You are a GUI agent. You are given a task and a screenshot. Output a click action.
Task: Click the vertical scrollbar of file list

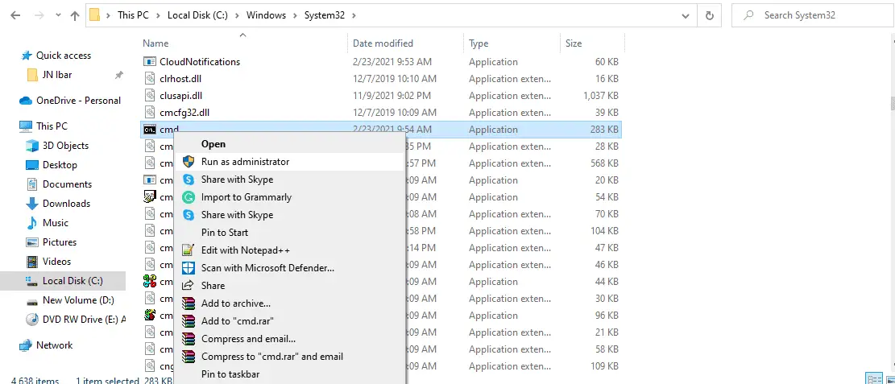(890, 103)
